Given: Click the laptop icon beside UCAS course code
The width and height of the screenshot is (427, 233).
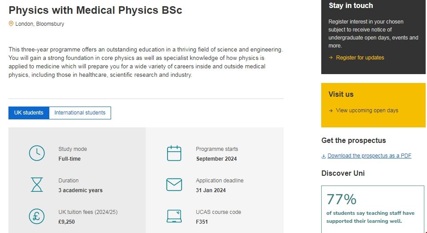Looking at the screenshot, I should (174, 216).
